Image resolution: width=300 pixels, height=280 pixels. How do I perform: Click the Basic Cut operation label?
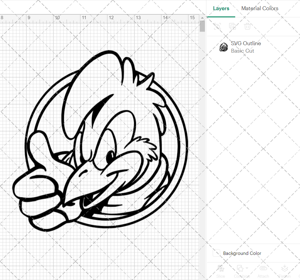(x=242, y=51)
